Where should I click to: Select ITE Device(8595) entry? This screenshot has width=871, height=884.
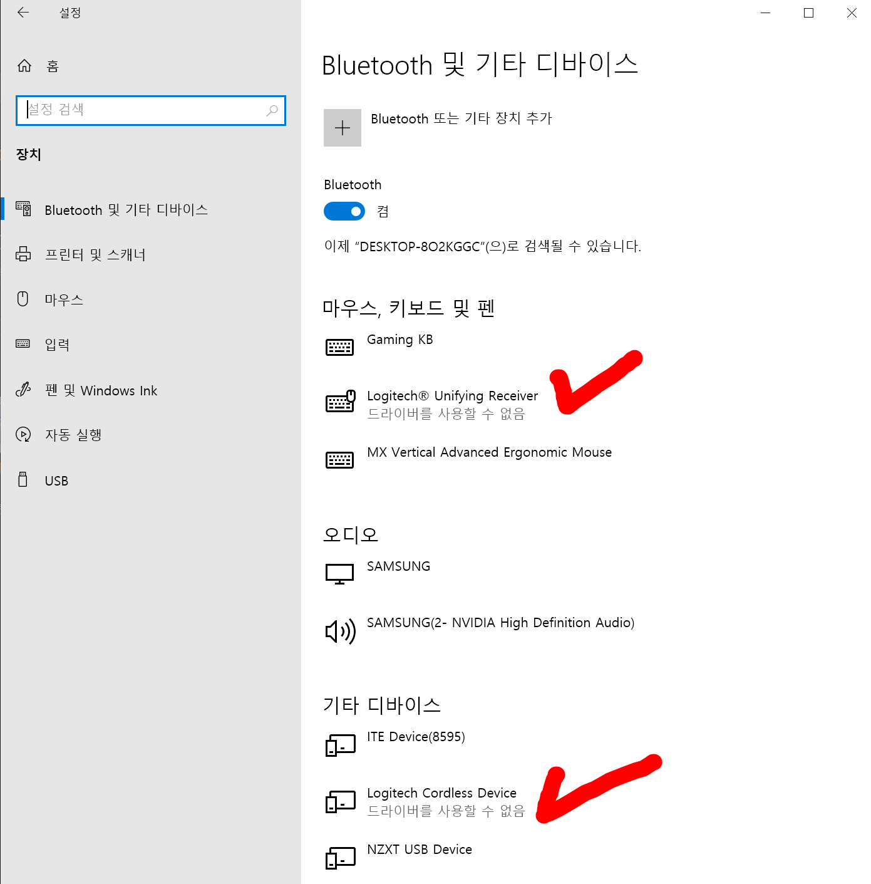pos(416,737)
